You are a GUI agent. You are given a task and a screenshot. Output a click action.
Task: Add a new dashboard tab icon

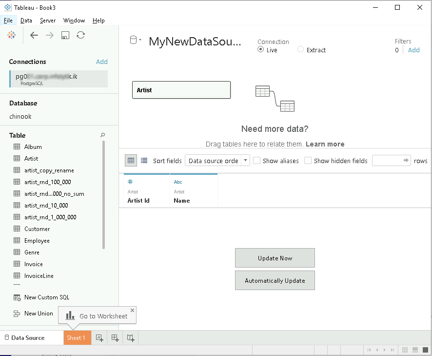115,338
